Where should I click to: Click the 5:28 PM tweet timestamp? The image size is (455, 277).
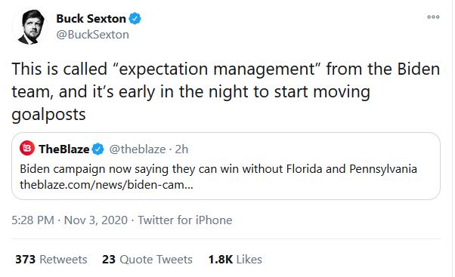[32, 220]
